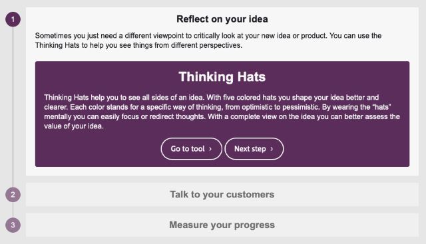Select the step 3 numbered circle
The height and width of the screenshot is (244, 426).
[x=13, y=225]
